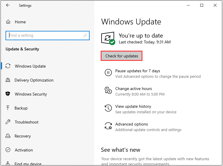The image size is (223, 166).
Task: Click the magnifier search icon
Action: (85, 36)
